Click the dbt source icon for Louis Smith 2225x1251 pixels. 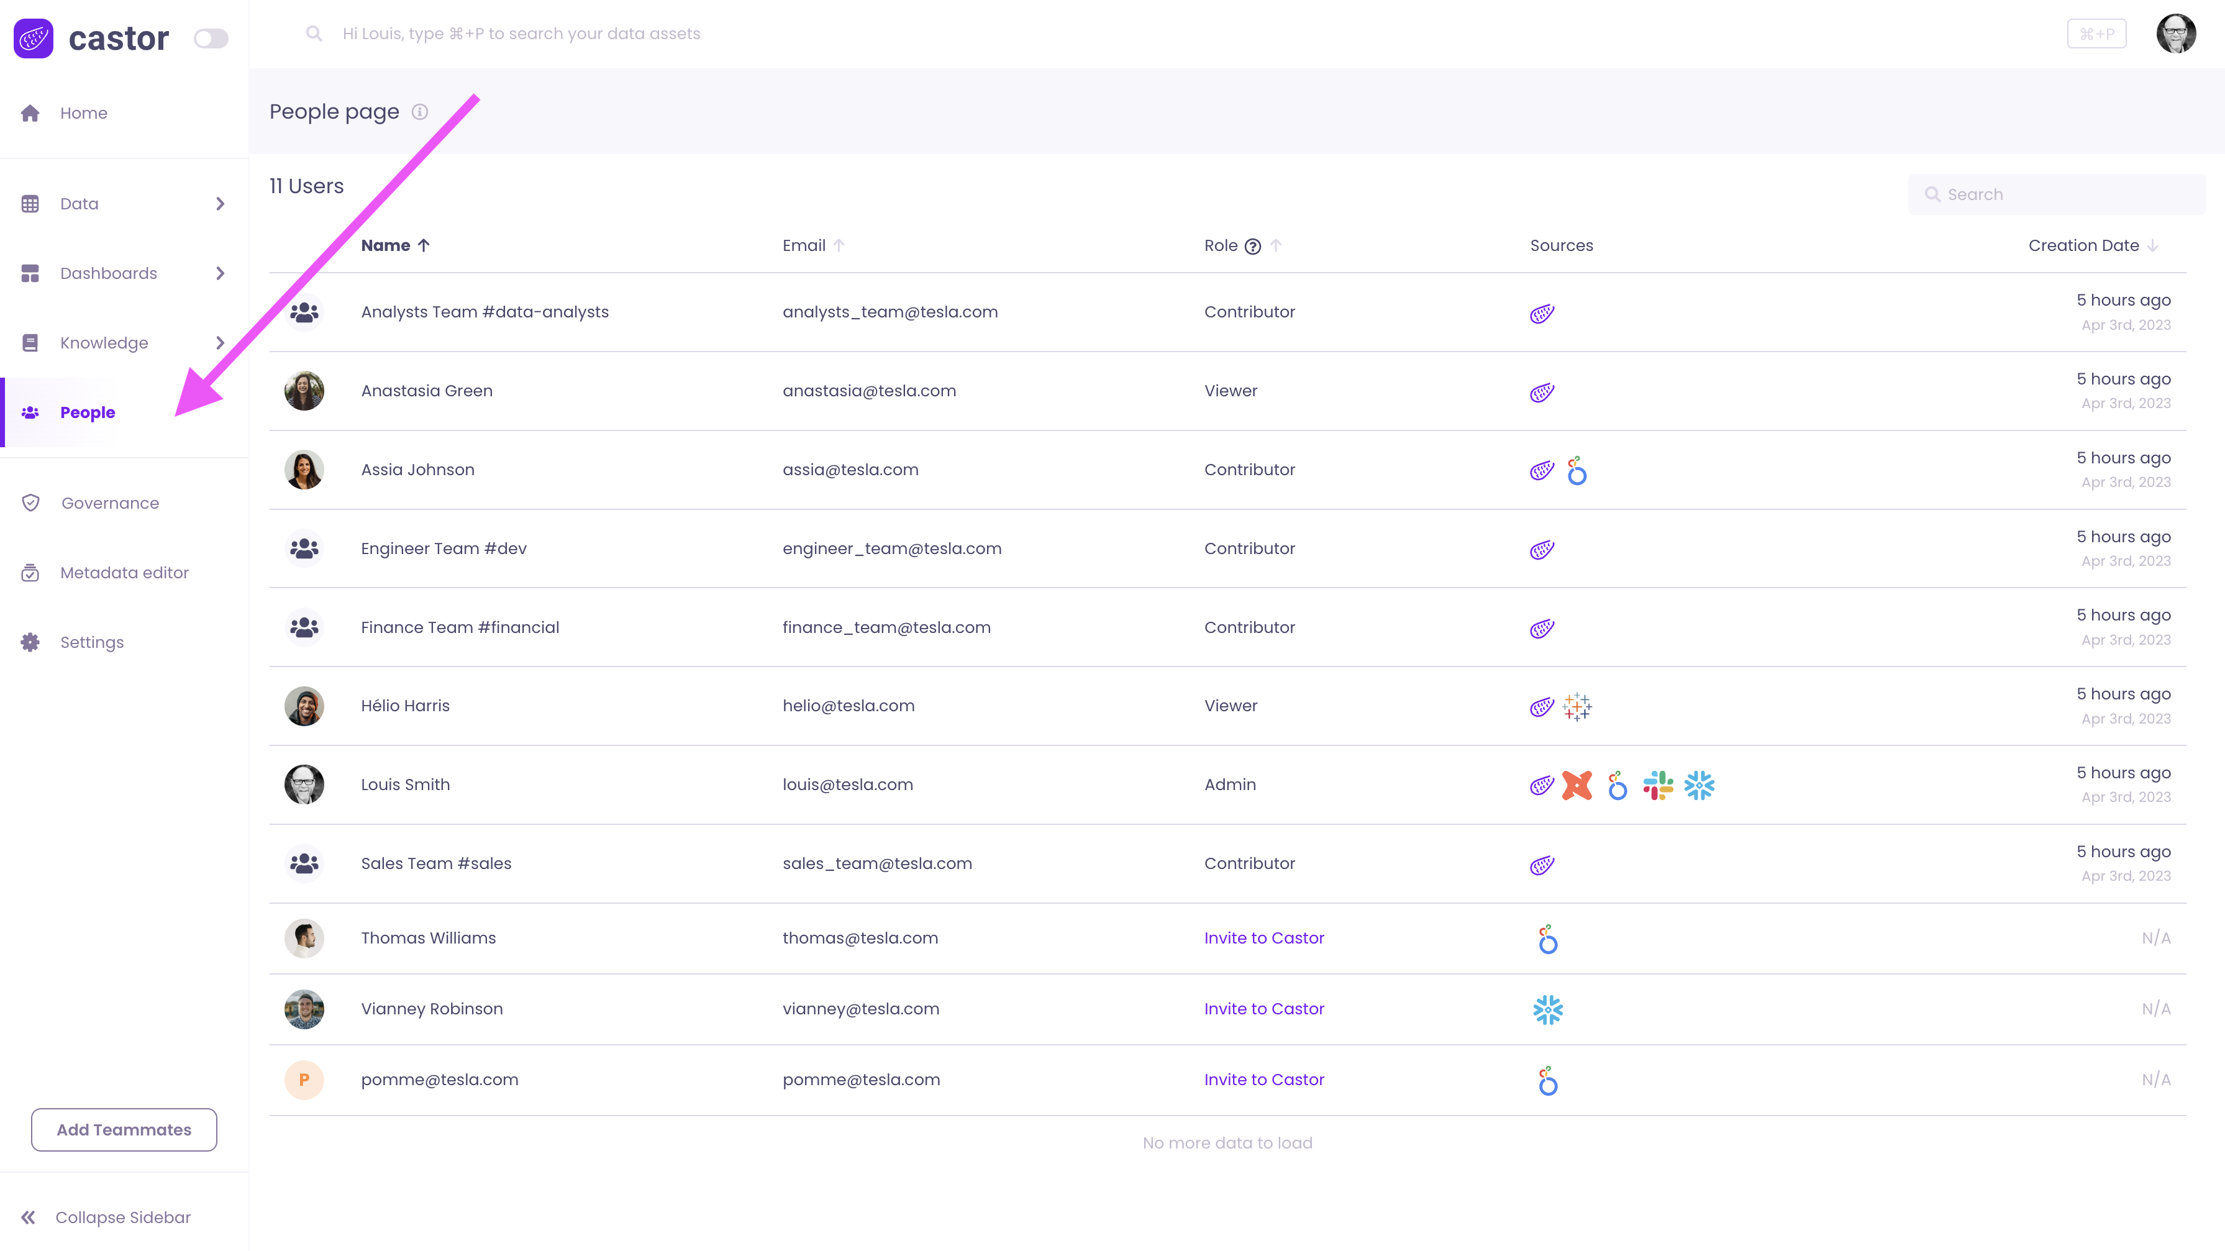[1577, 785]
